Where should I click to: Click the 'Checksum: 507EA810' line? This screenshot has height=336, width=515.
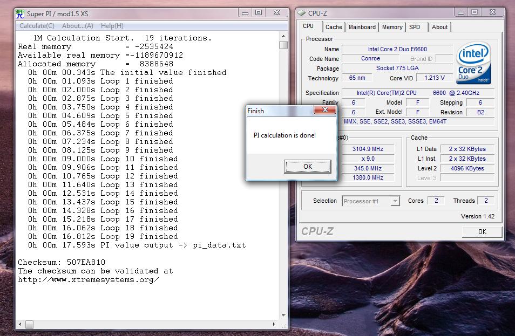coord(62,262)
